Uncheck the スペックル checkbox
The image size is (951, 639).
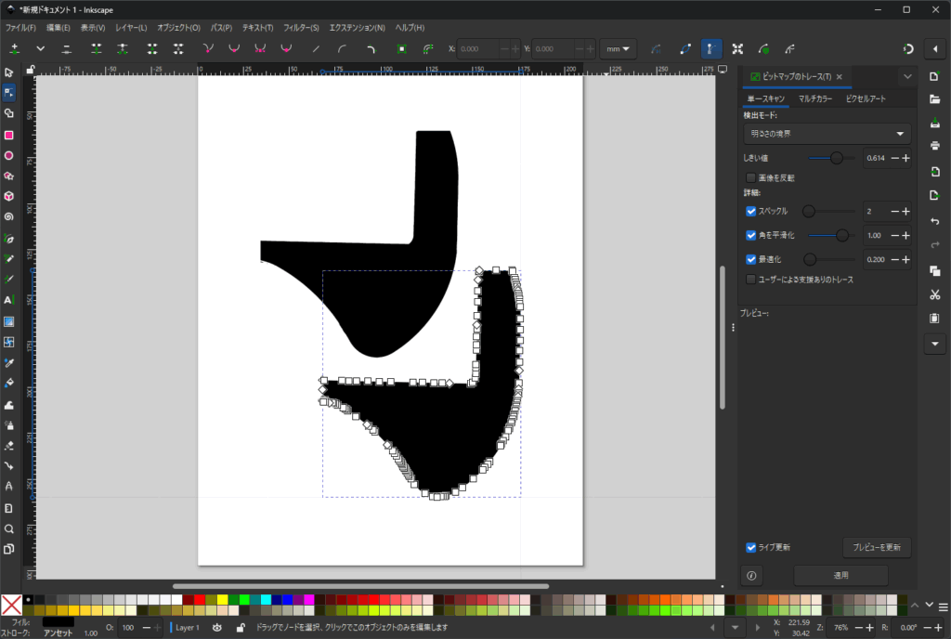coord(751,212)
